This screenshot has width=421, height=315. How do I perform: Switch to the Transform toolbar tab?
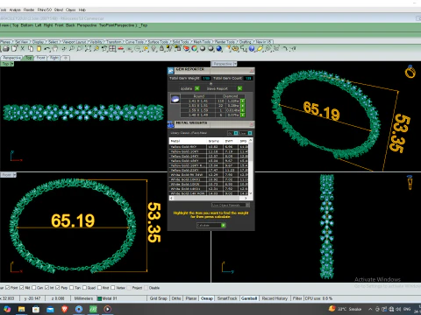114,42
